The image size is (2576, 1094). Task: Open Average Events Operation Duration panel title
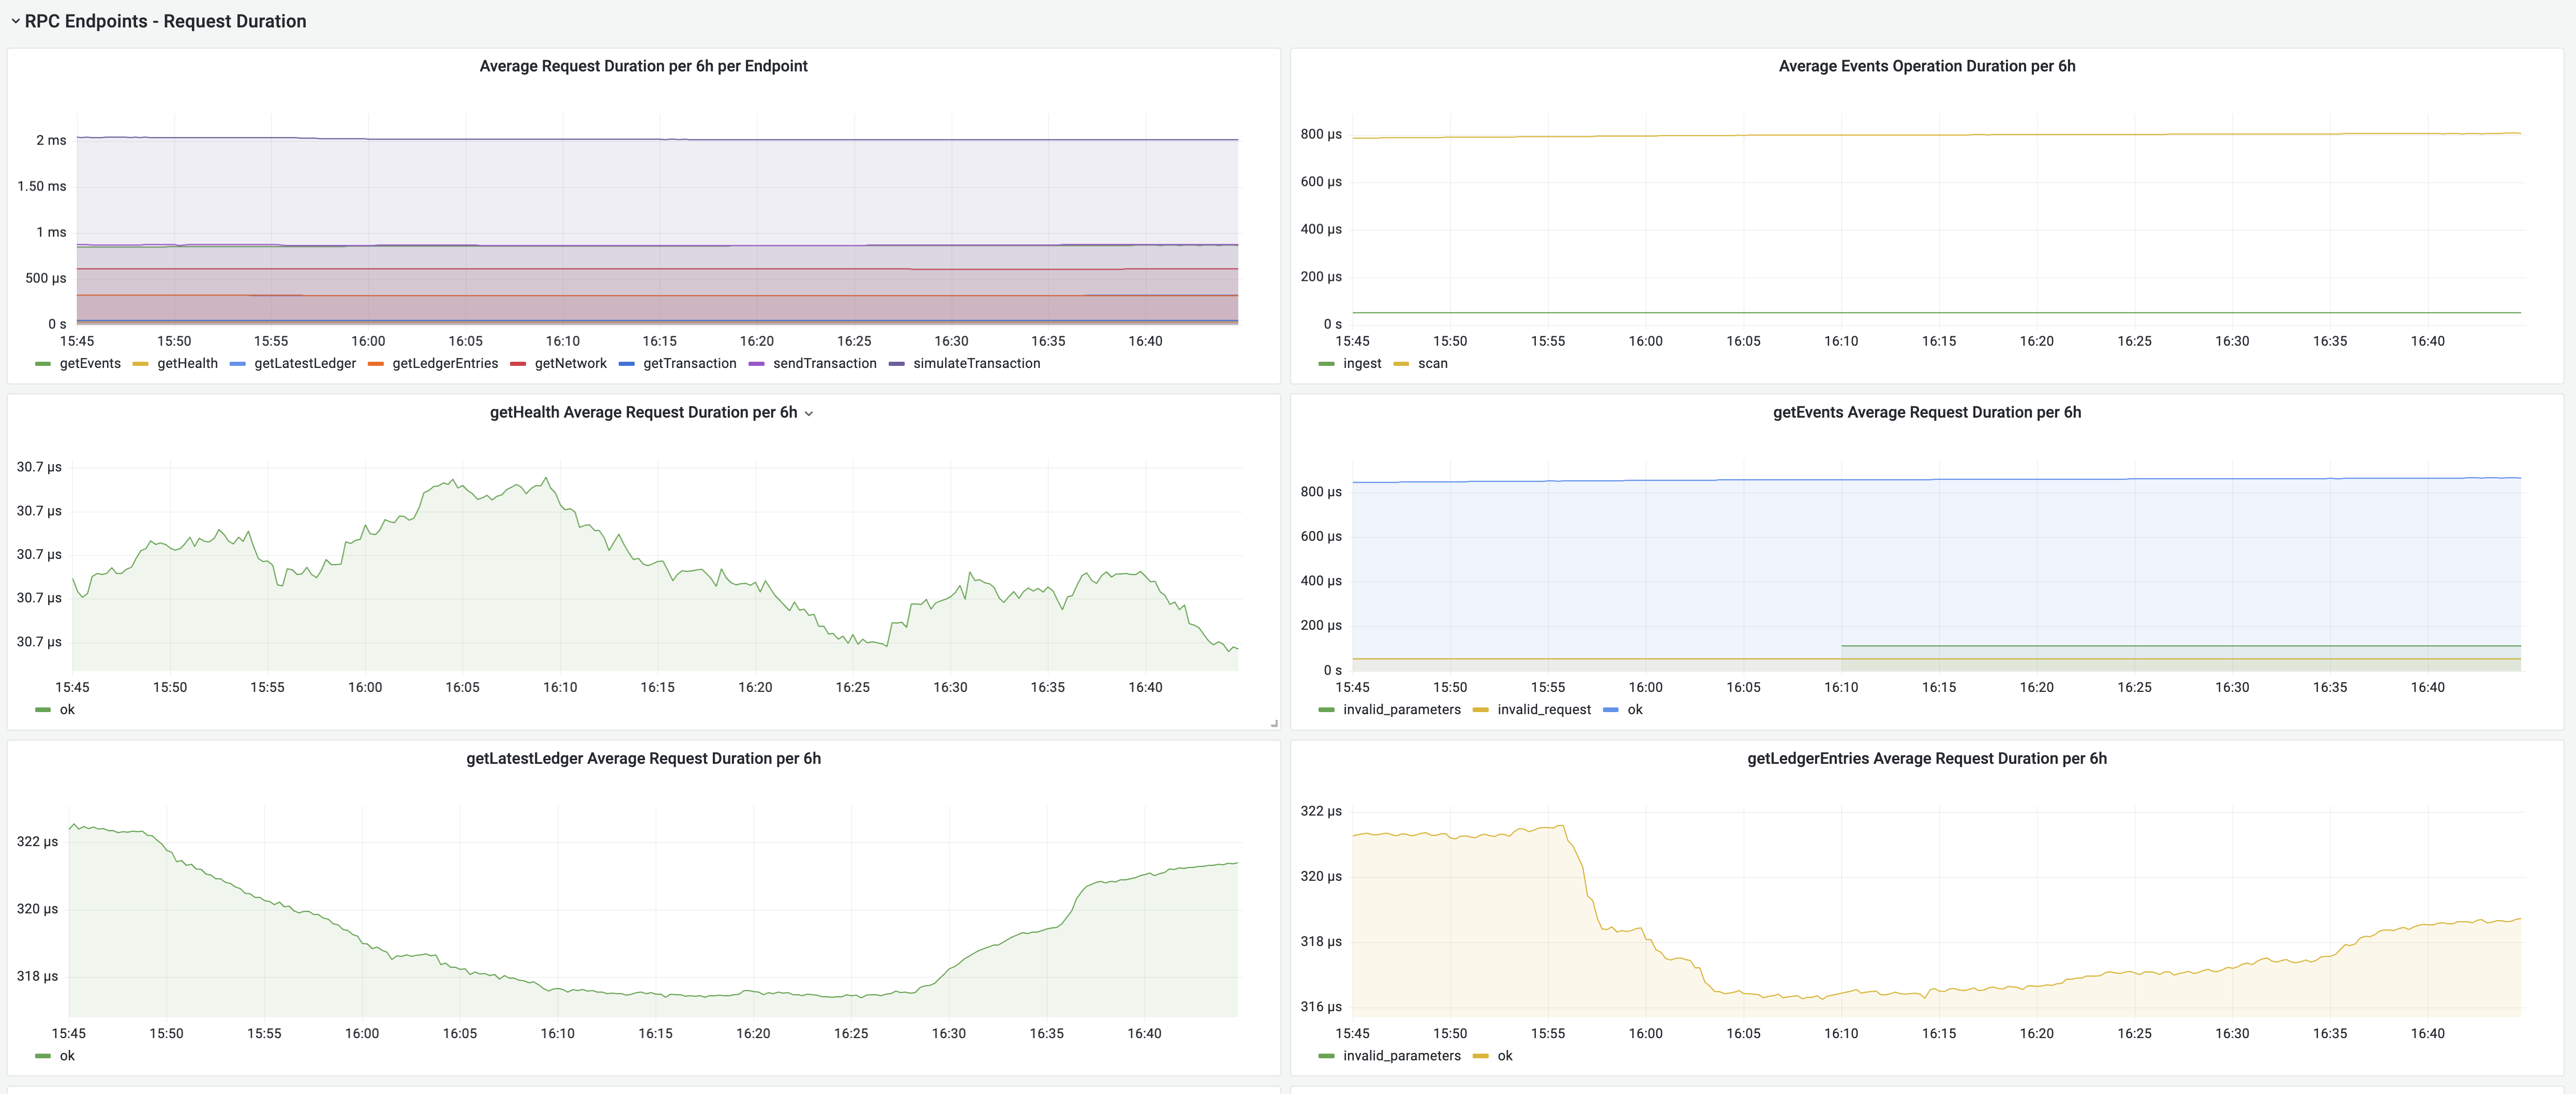[1926, 66]
